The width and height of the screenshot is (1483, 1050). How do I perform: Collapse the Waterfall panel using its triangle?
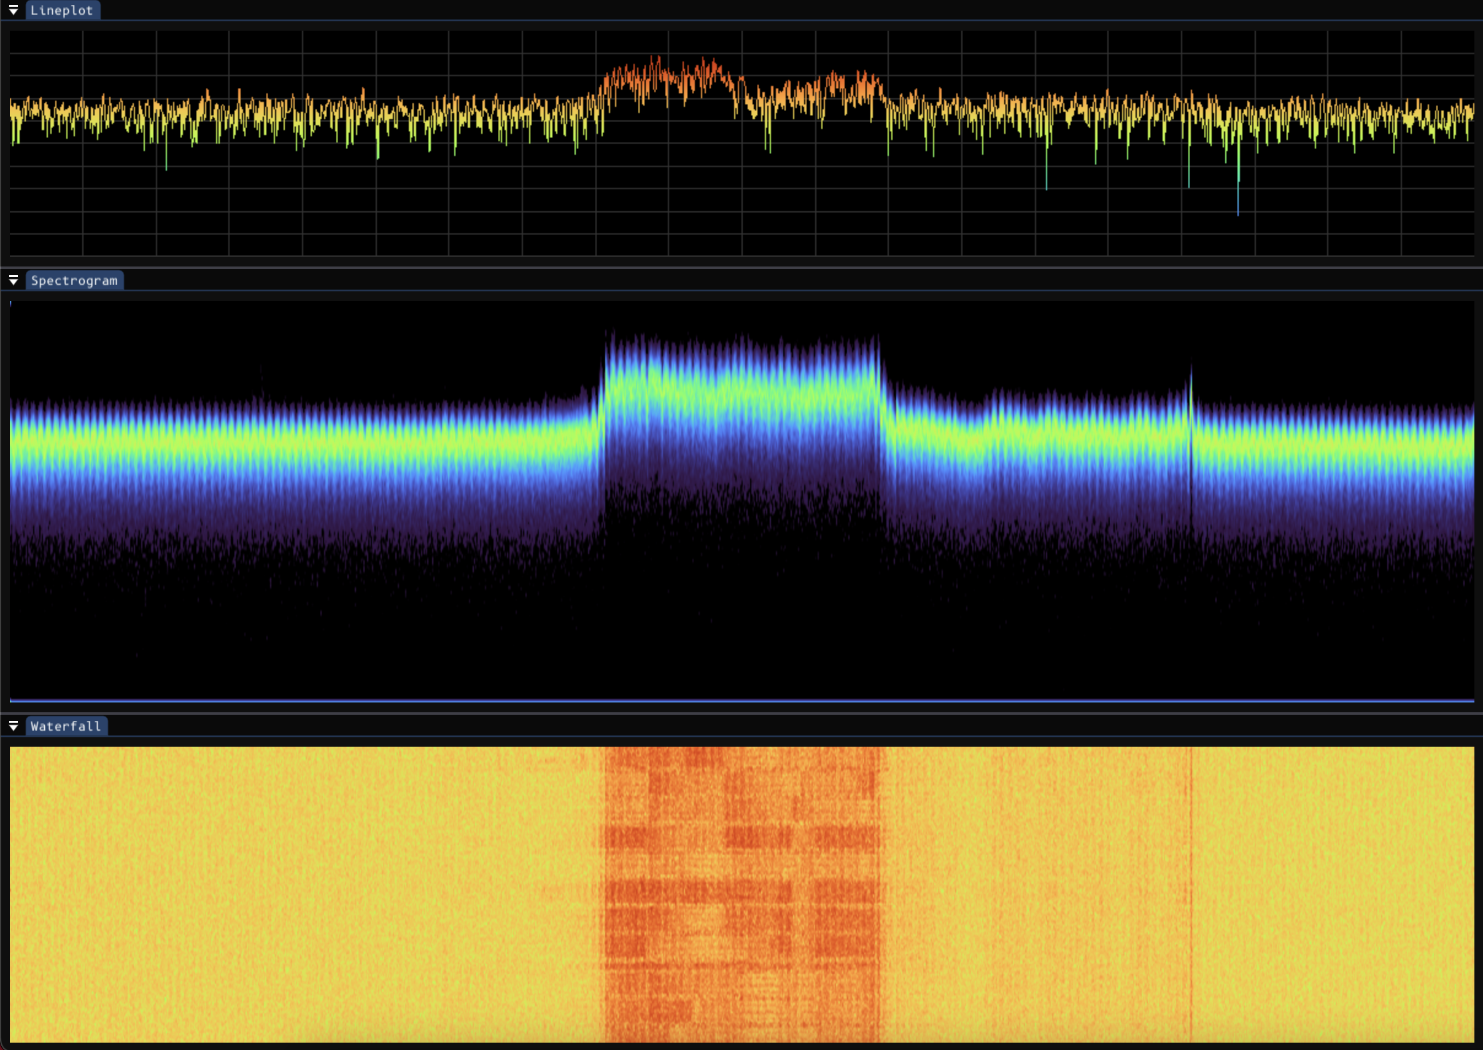point(13,726)
